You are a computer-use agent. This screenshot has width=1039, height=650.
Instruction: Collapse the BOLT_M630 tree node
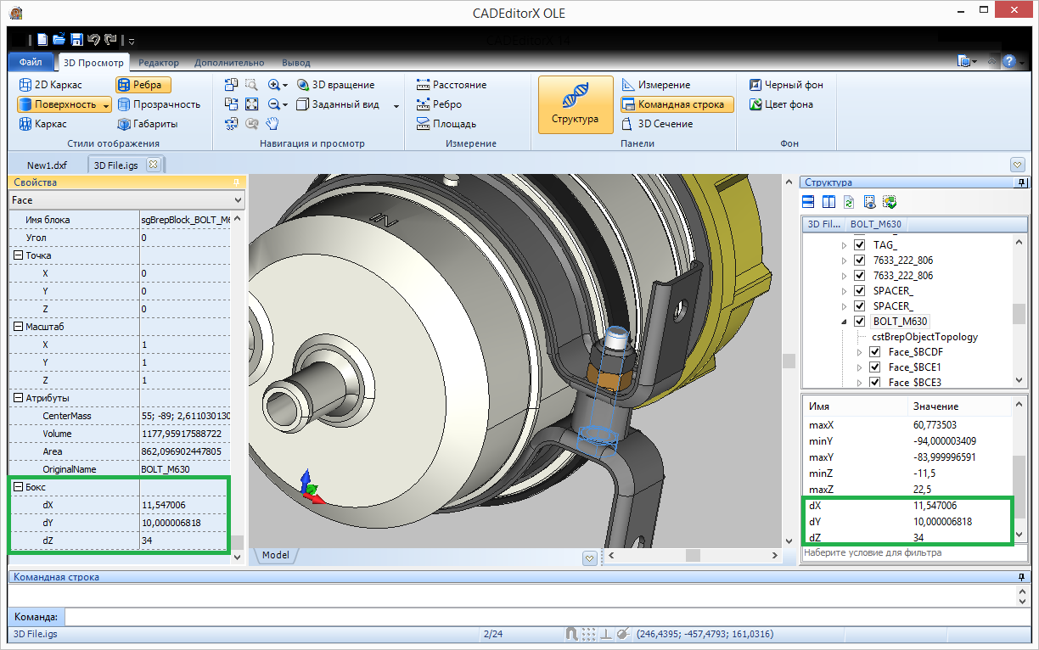pos(844,322)
